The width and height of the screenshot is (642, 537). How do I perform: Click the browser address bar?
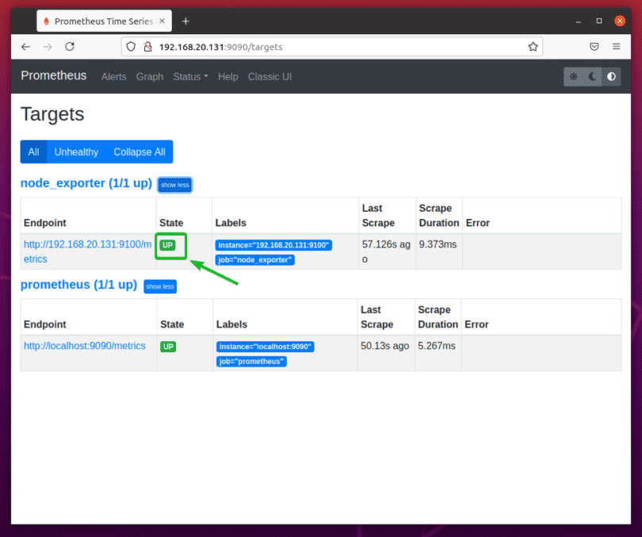333,47
